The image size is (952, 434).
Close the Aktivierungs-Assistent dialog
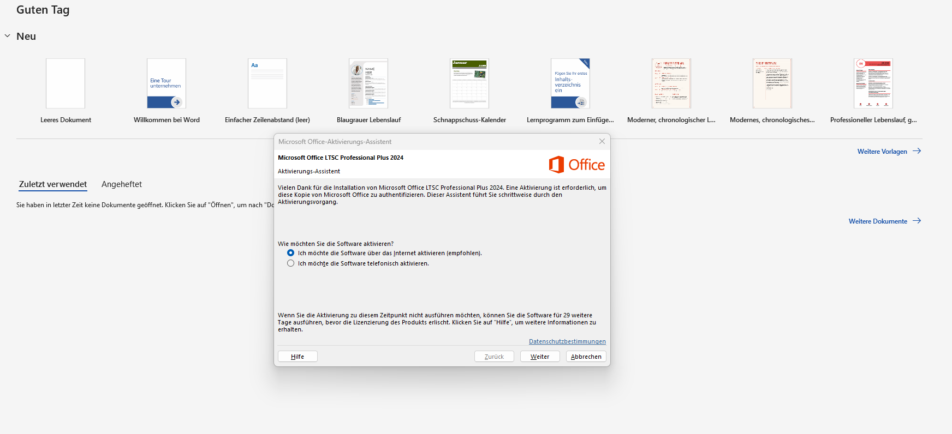tap(602, 141)
